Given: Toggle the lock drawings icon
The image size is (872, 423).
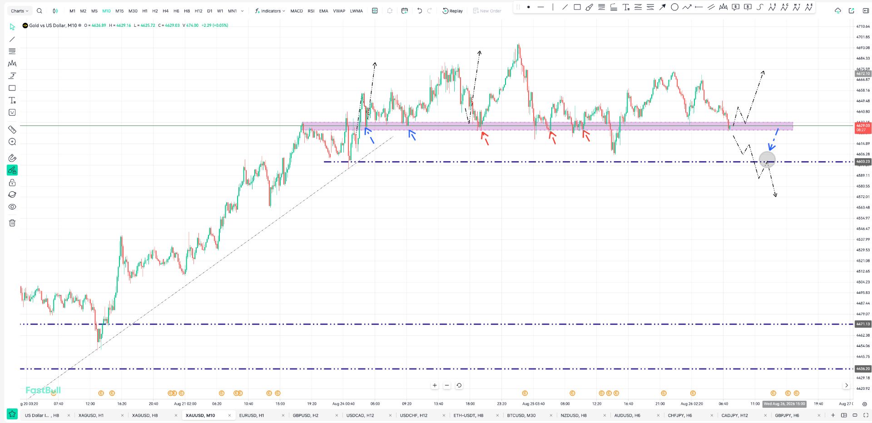Looking at the screenshot, I should tap(12, 183).
